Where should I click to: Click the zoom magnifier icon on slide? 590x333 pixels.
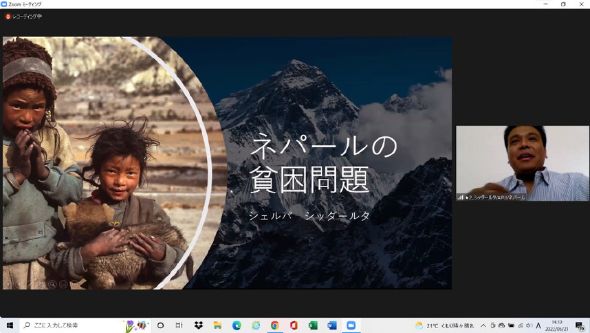pos(52,283)
